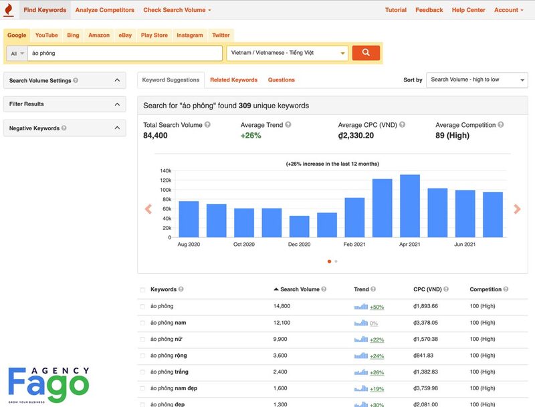Image resolution: width=535 pixels, height=407 pixels.
Task: Show next chart with right arrow
Action: point(517,209)
